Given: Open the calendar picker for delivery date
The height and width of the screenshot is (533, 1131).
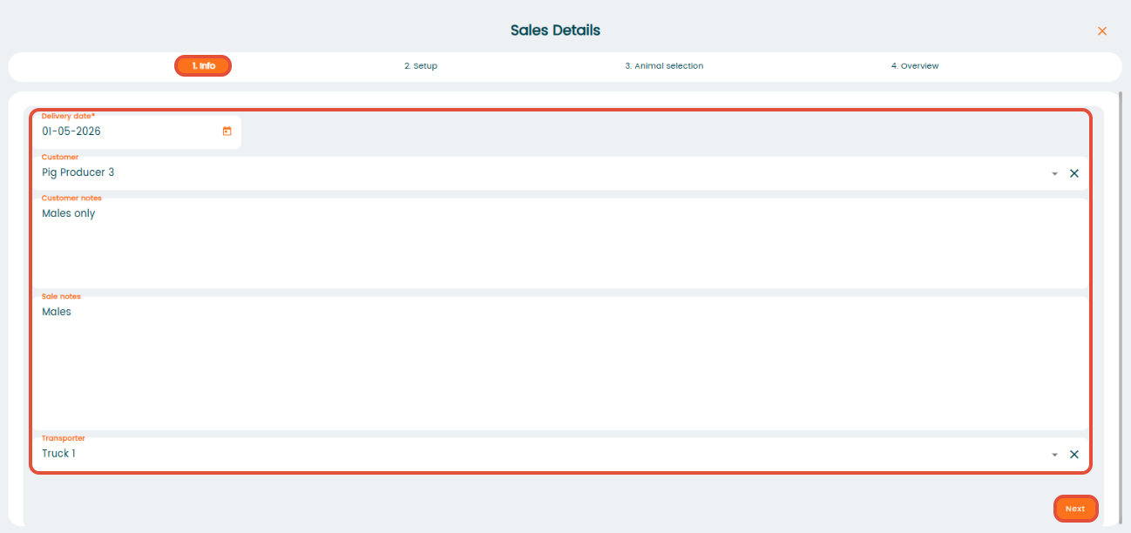Looking at the screenshot, I should click(227, 132).
